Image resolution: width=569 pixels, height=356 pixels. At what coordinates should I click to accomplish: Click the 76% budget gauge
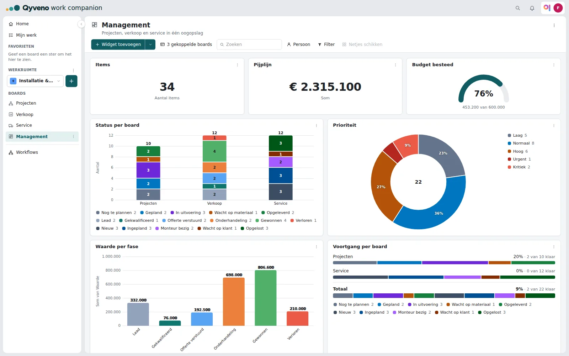point(484,89)
